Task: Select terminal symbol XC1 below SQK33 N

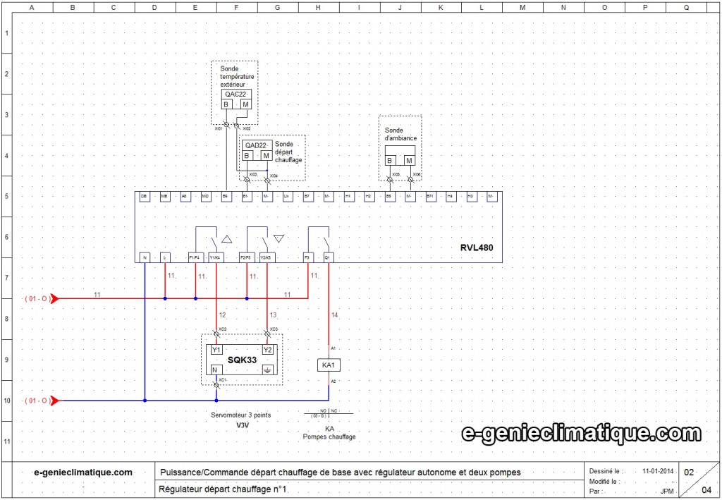Action: 216,384
